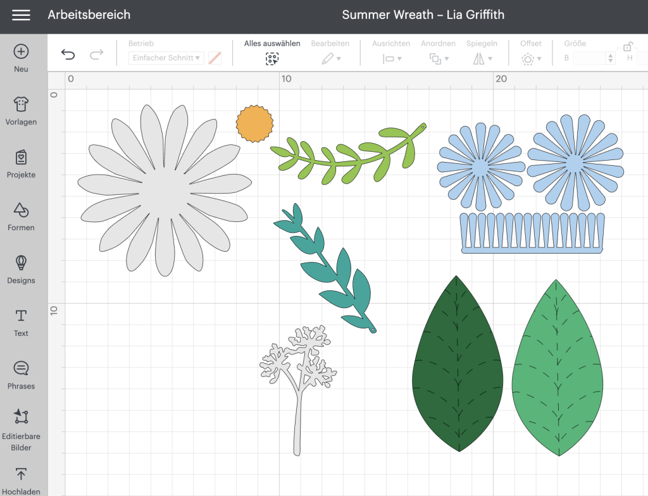Select the light green large leaf
Screen dimensions: 648x496
(557, 368)
